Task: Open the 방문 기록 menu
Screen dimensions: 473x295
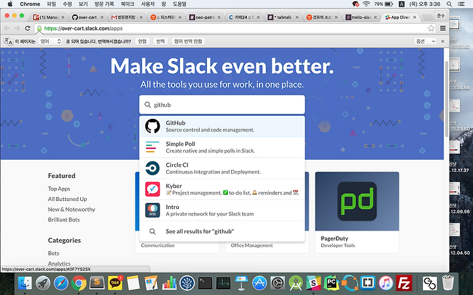Action: click(x=104, y=4)
